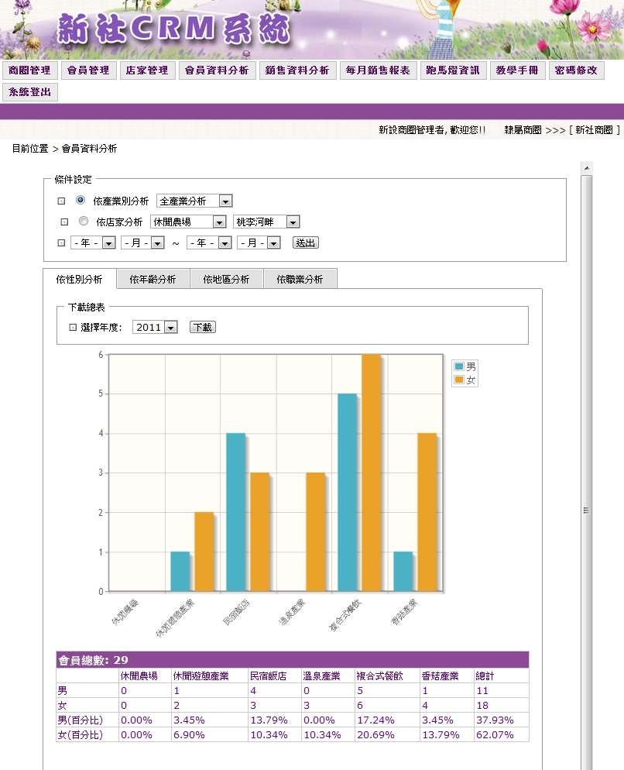The height and width of the screenshot is (770, 624).
Task: Open the 2011 year selection dropdown
Action: point(155,327)
